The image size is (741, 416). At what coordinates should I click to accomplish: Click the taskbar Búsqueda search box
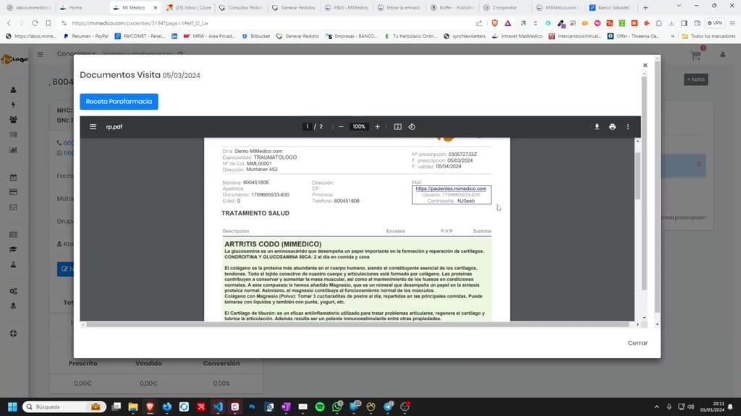(64, 407)
